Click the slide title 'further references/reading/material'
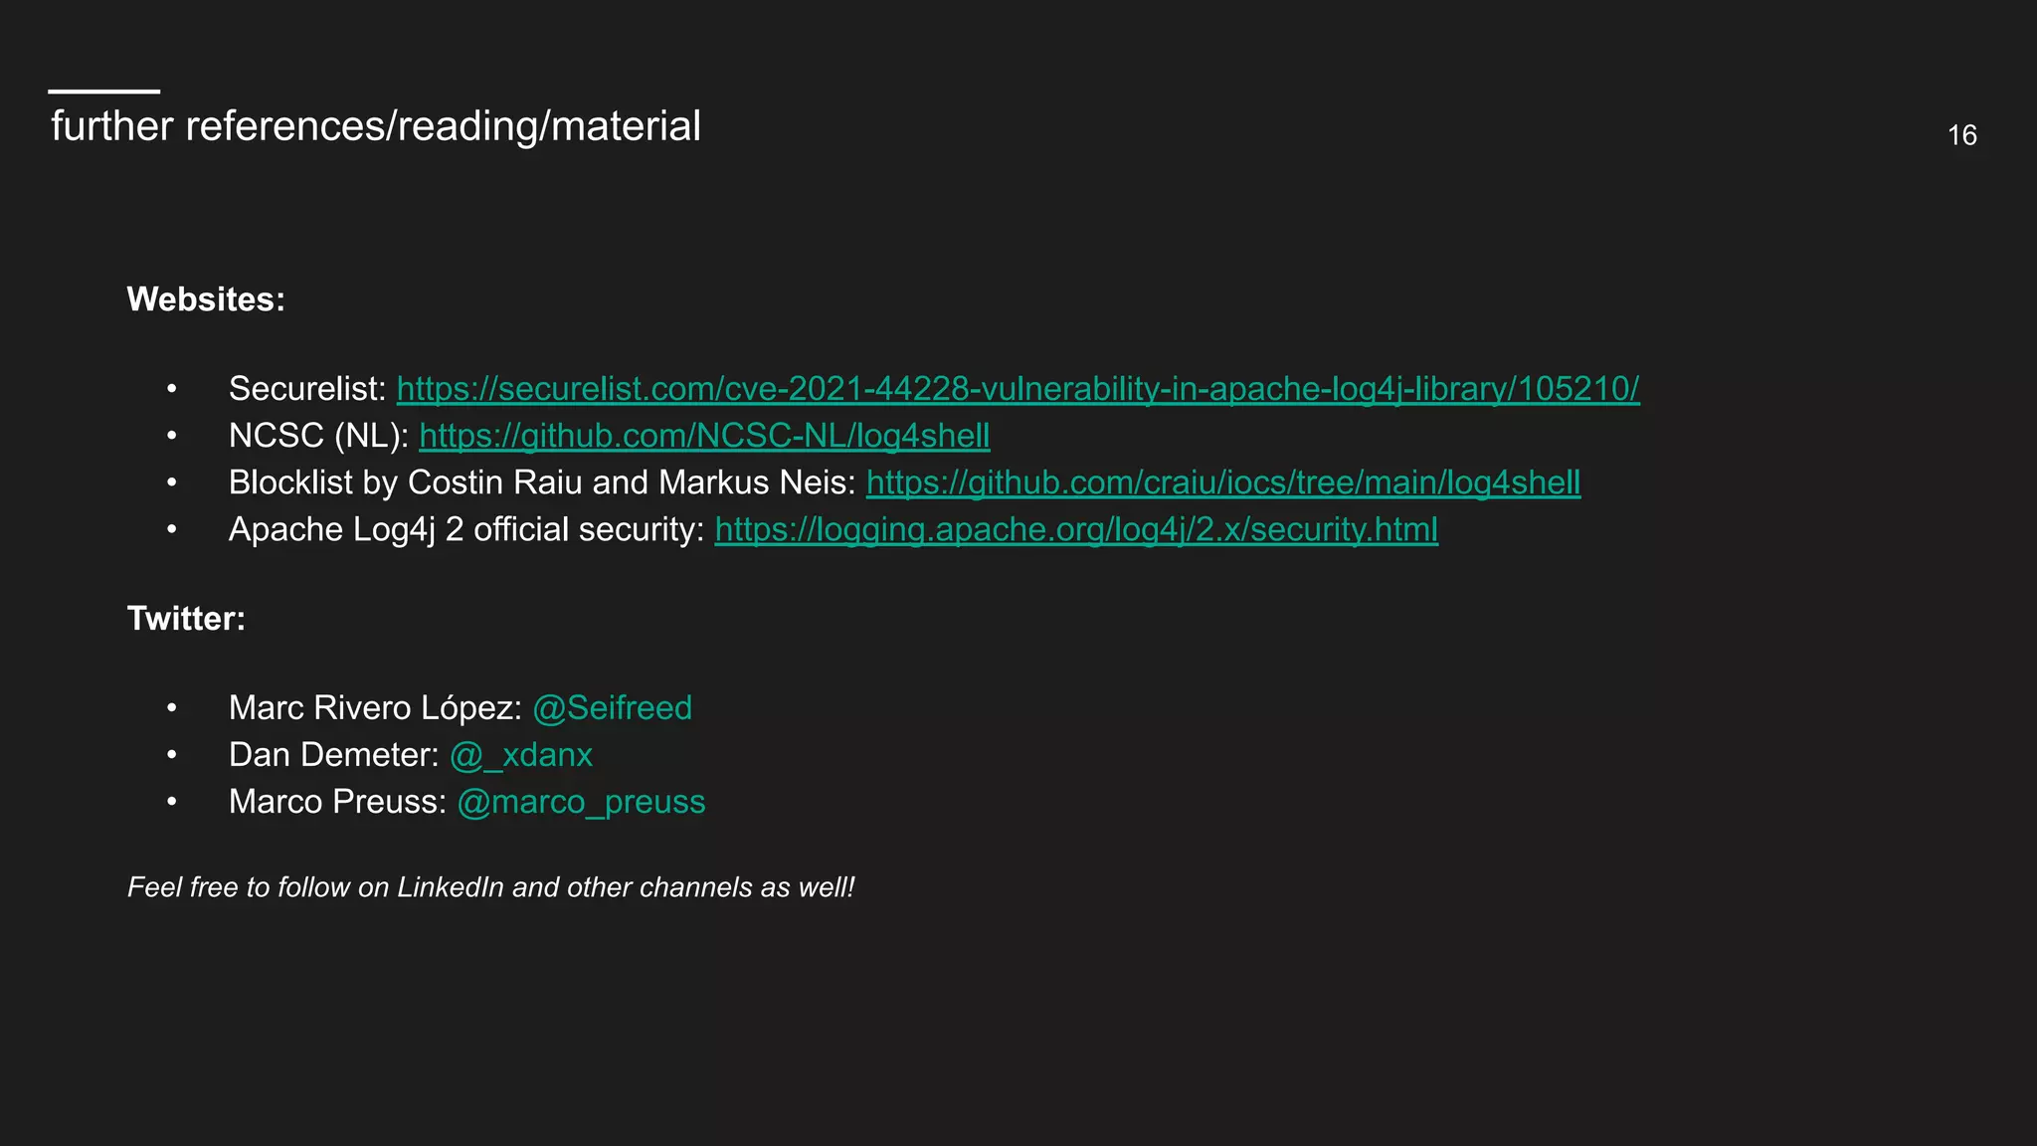 376,127
